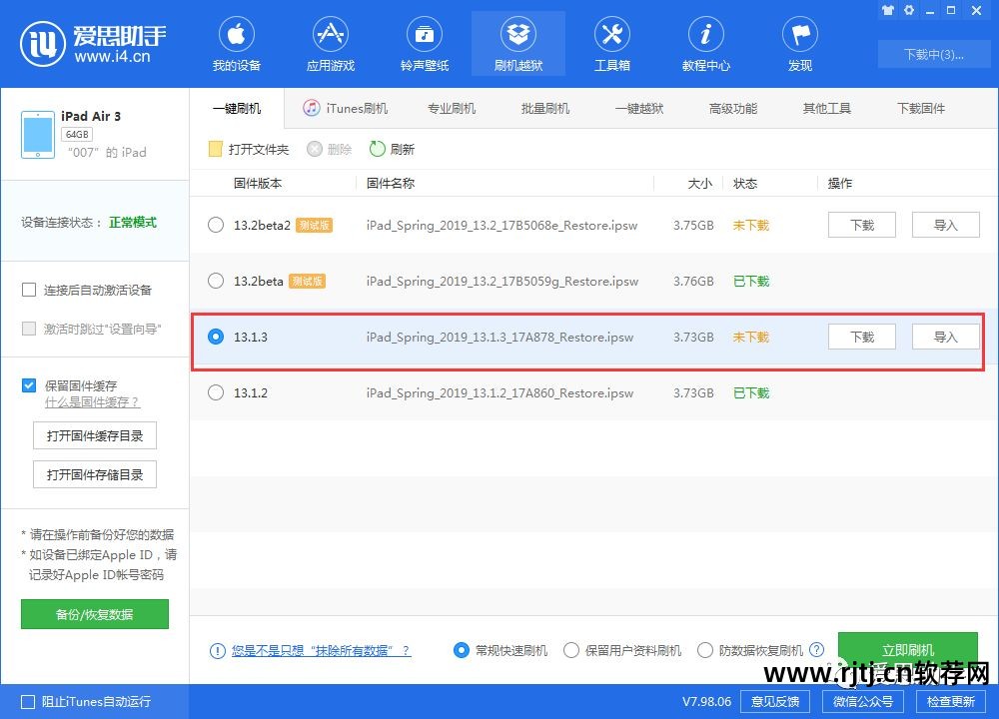Select firmware 13.2beta radio button
Screen dimensions: 999x719
pyautogui.click(x=216, y=281)
